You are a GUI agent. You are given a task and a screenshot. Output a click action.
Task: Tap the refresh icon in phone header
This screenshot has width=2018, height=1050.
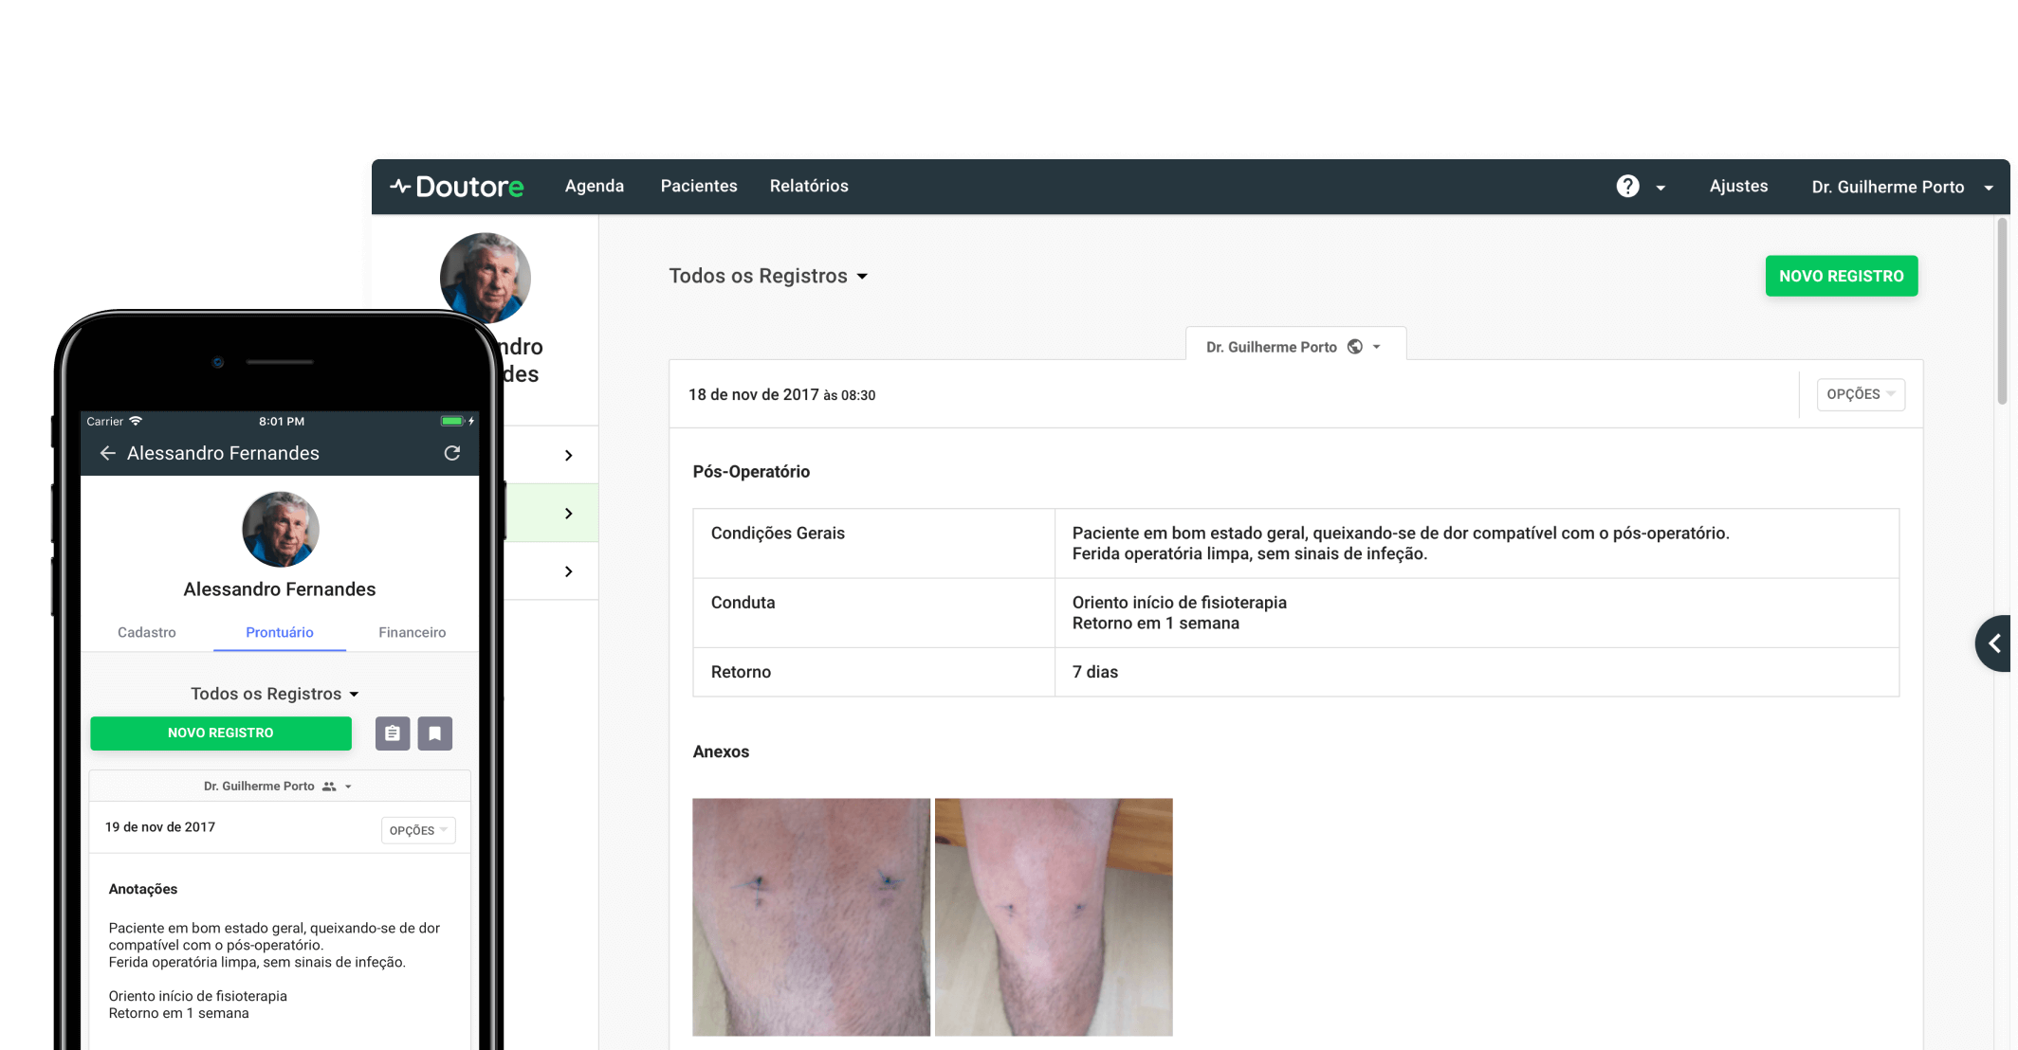point(452,453)
